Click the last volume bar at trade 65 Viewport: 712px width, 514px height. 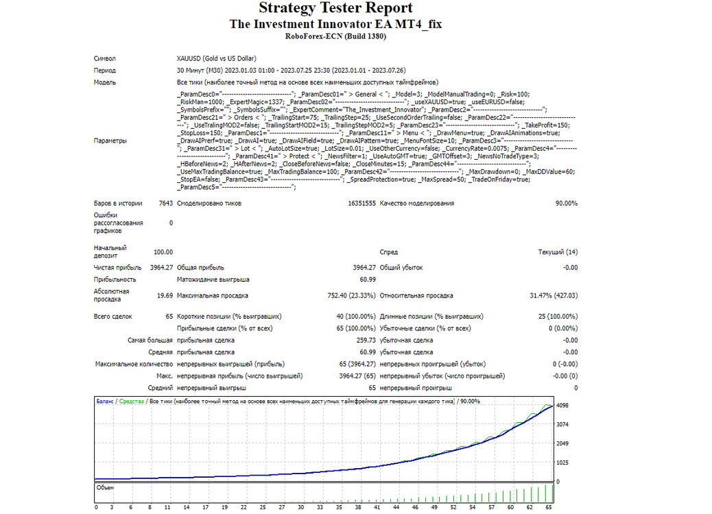553,493
